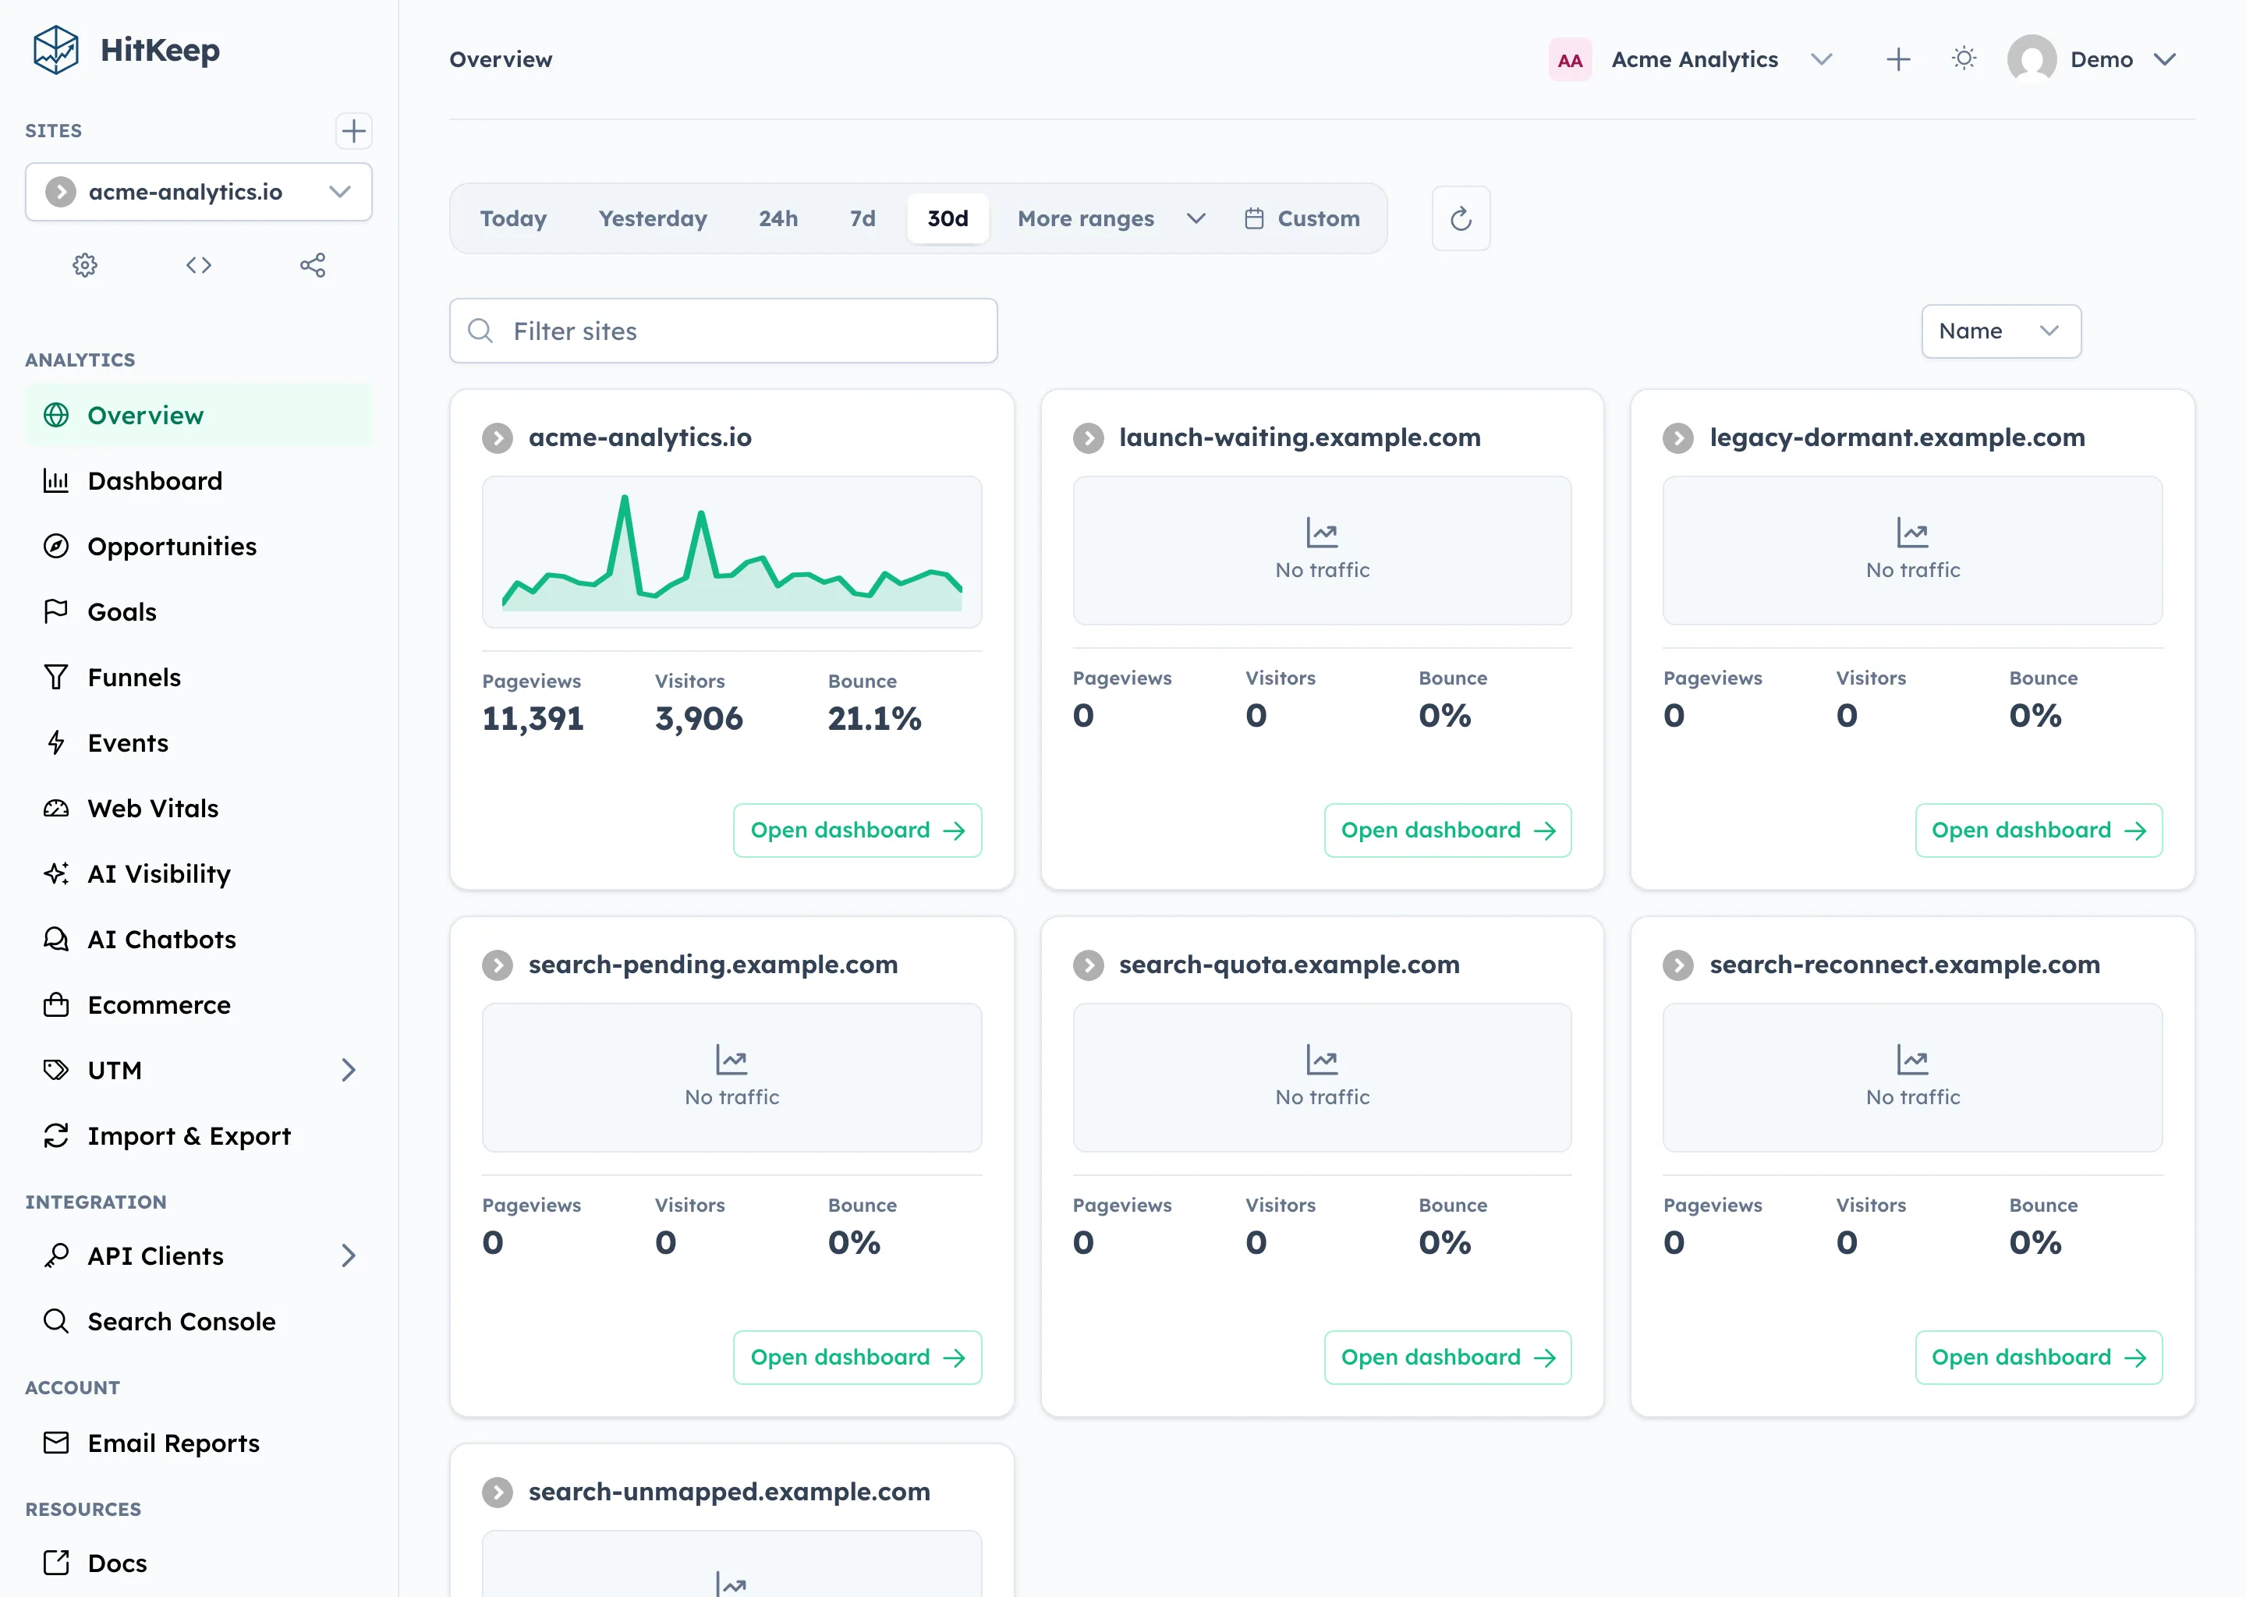The image size is (2246, 1597).
Task: Open Email Reports page
Action: pyautogui.click(x=199, y=1443)
